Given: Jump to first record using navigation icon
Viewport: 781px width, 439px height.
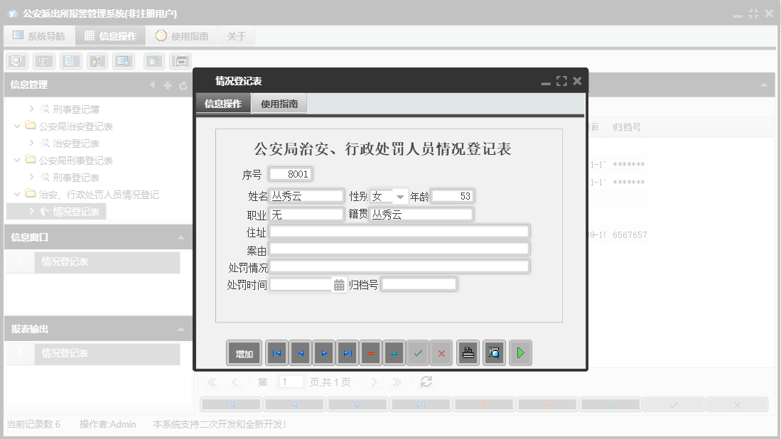Looking at the screenshot, I should pyautogui.click(x=277, y=352).
